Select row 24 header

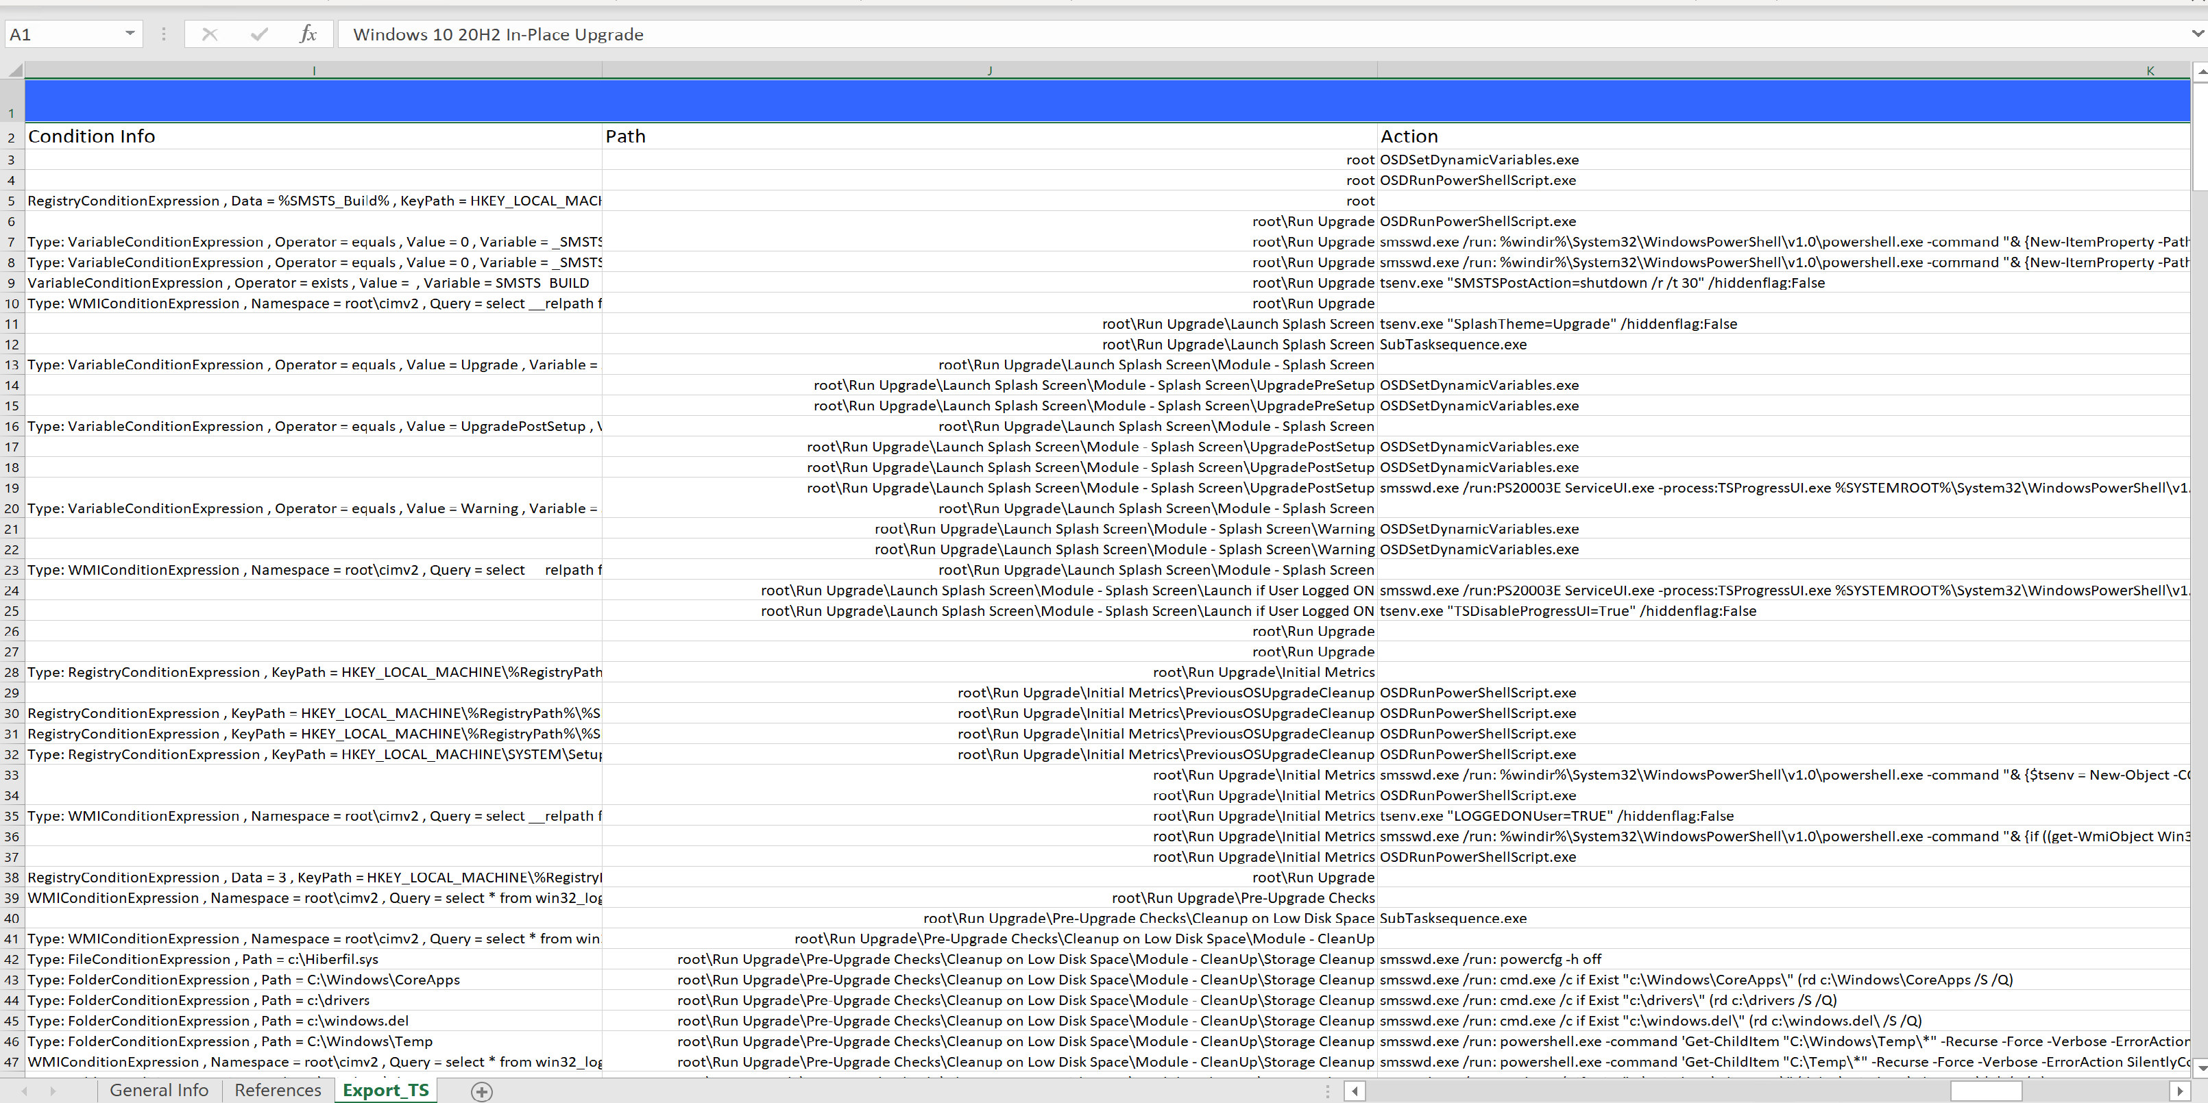coord(12,590)
